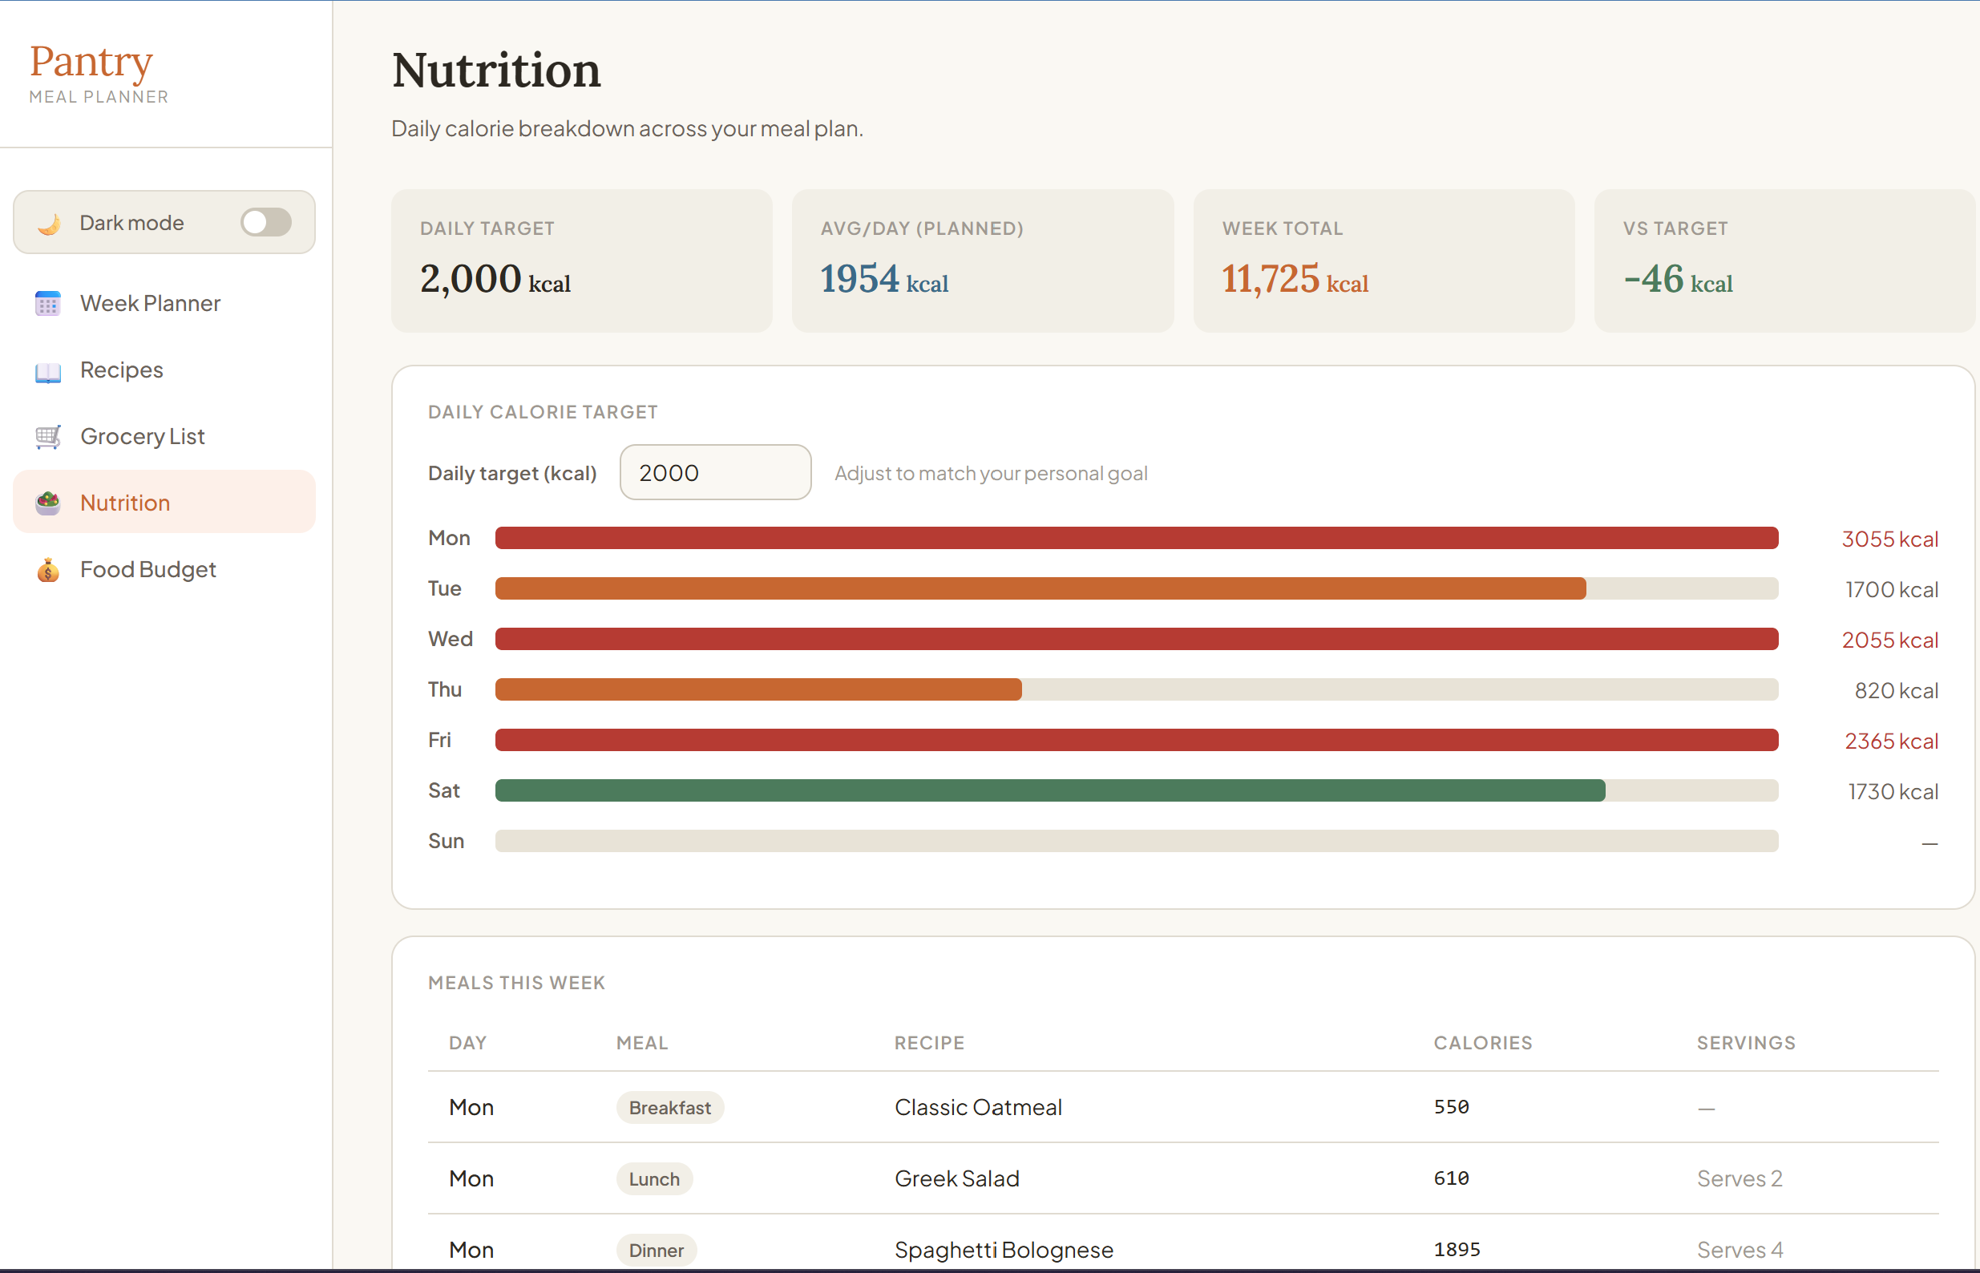The image size is (1980, 1273).
Task: Click the Lunch tag for Greek Salad
Action: [x=653, y=1178]
